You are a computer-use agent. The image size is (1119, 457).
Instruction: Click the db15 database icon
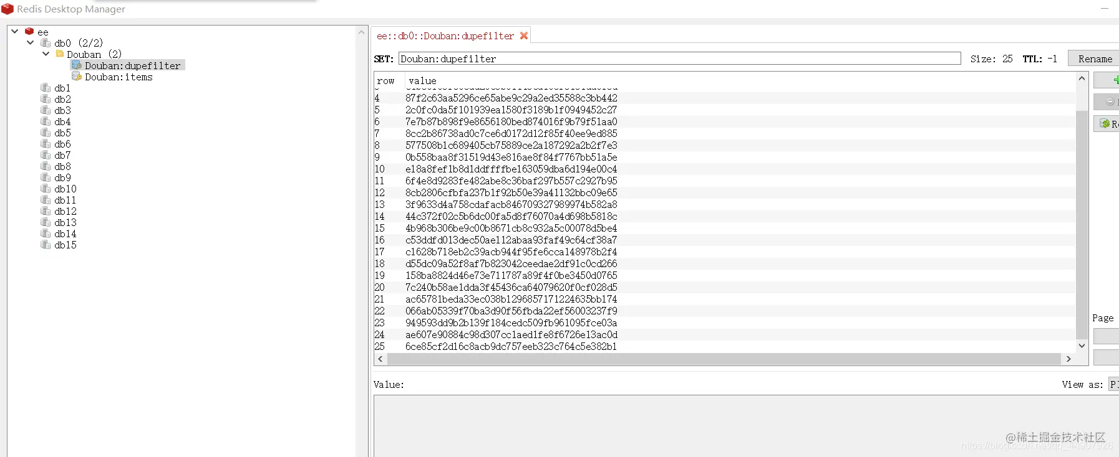pos(46,244)
